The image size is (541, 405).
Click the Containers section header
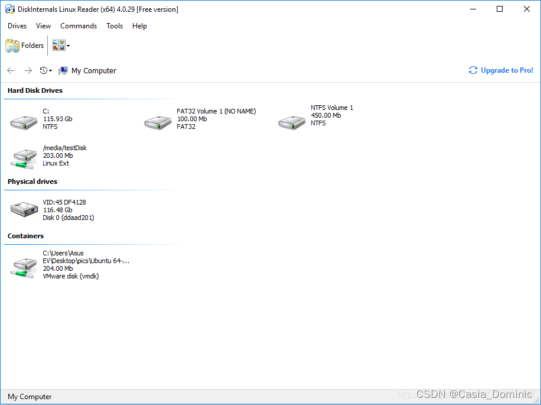[x=25, y=236]
